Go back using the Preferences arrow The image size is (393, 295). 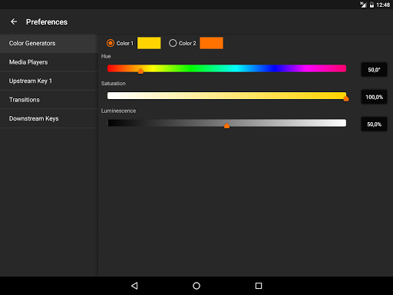click(14, 22)
